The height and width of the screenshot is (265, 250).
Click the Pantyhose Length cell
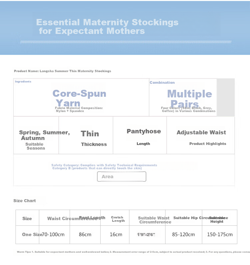click(140, 135)
